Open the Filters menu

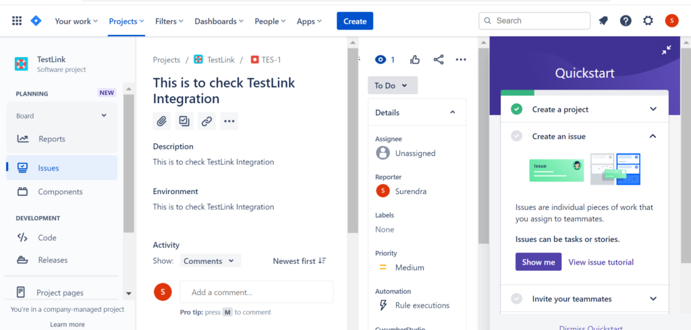(x=169, y=21)
